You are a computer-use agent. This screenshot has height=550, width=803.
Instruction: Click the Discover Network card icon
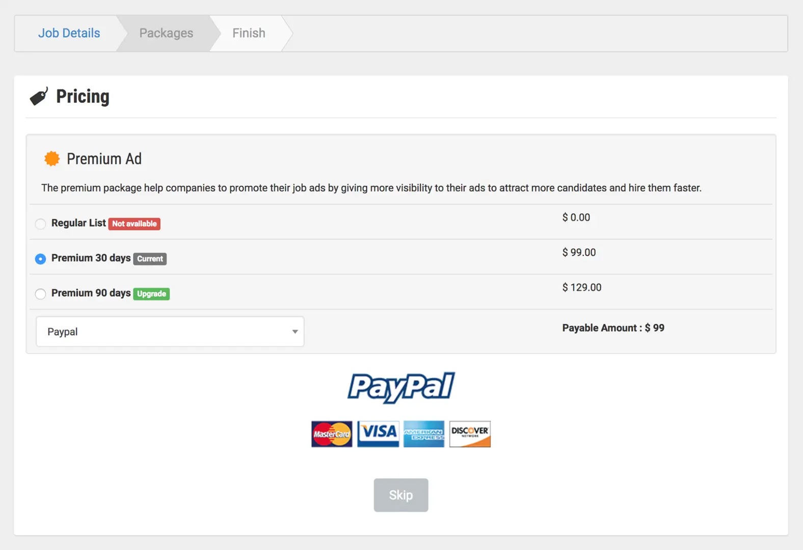(470, 434)
